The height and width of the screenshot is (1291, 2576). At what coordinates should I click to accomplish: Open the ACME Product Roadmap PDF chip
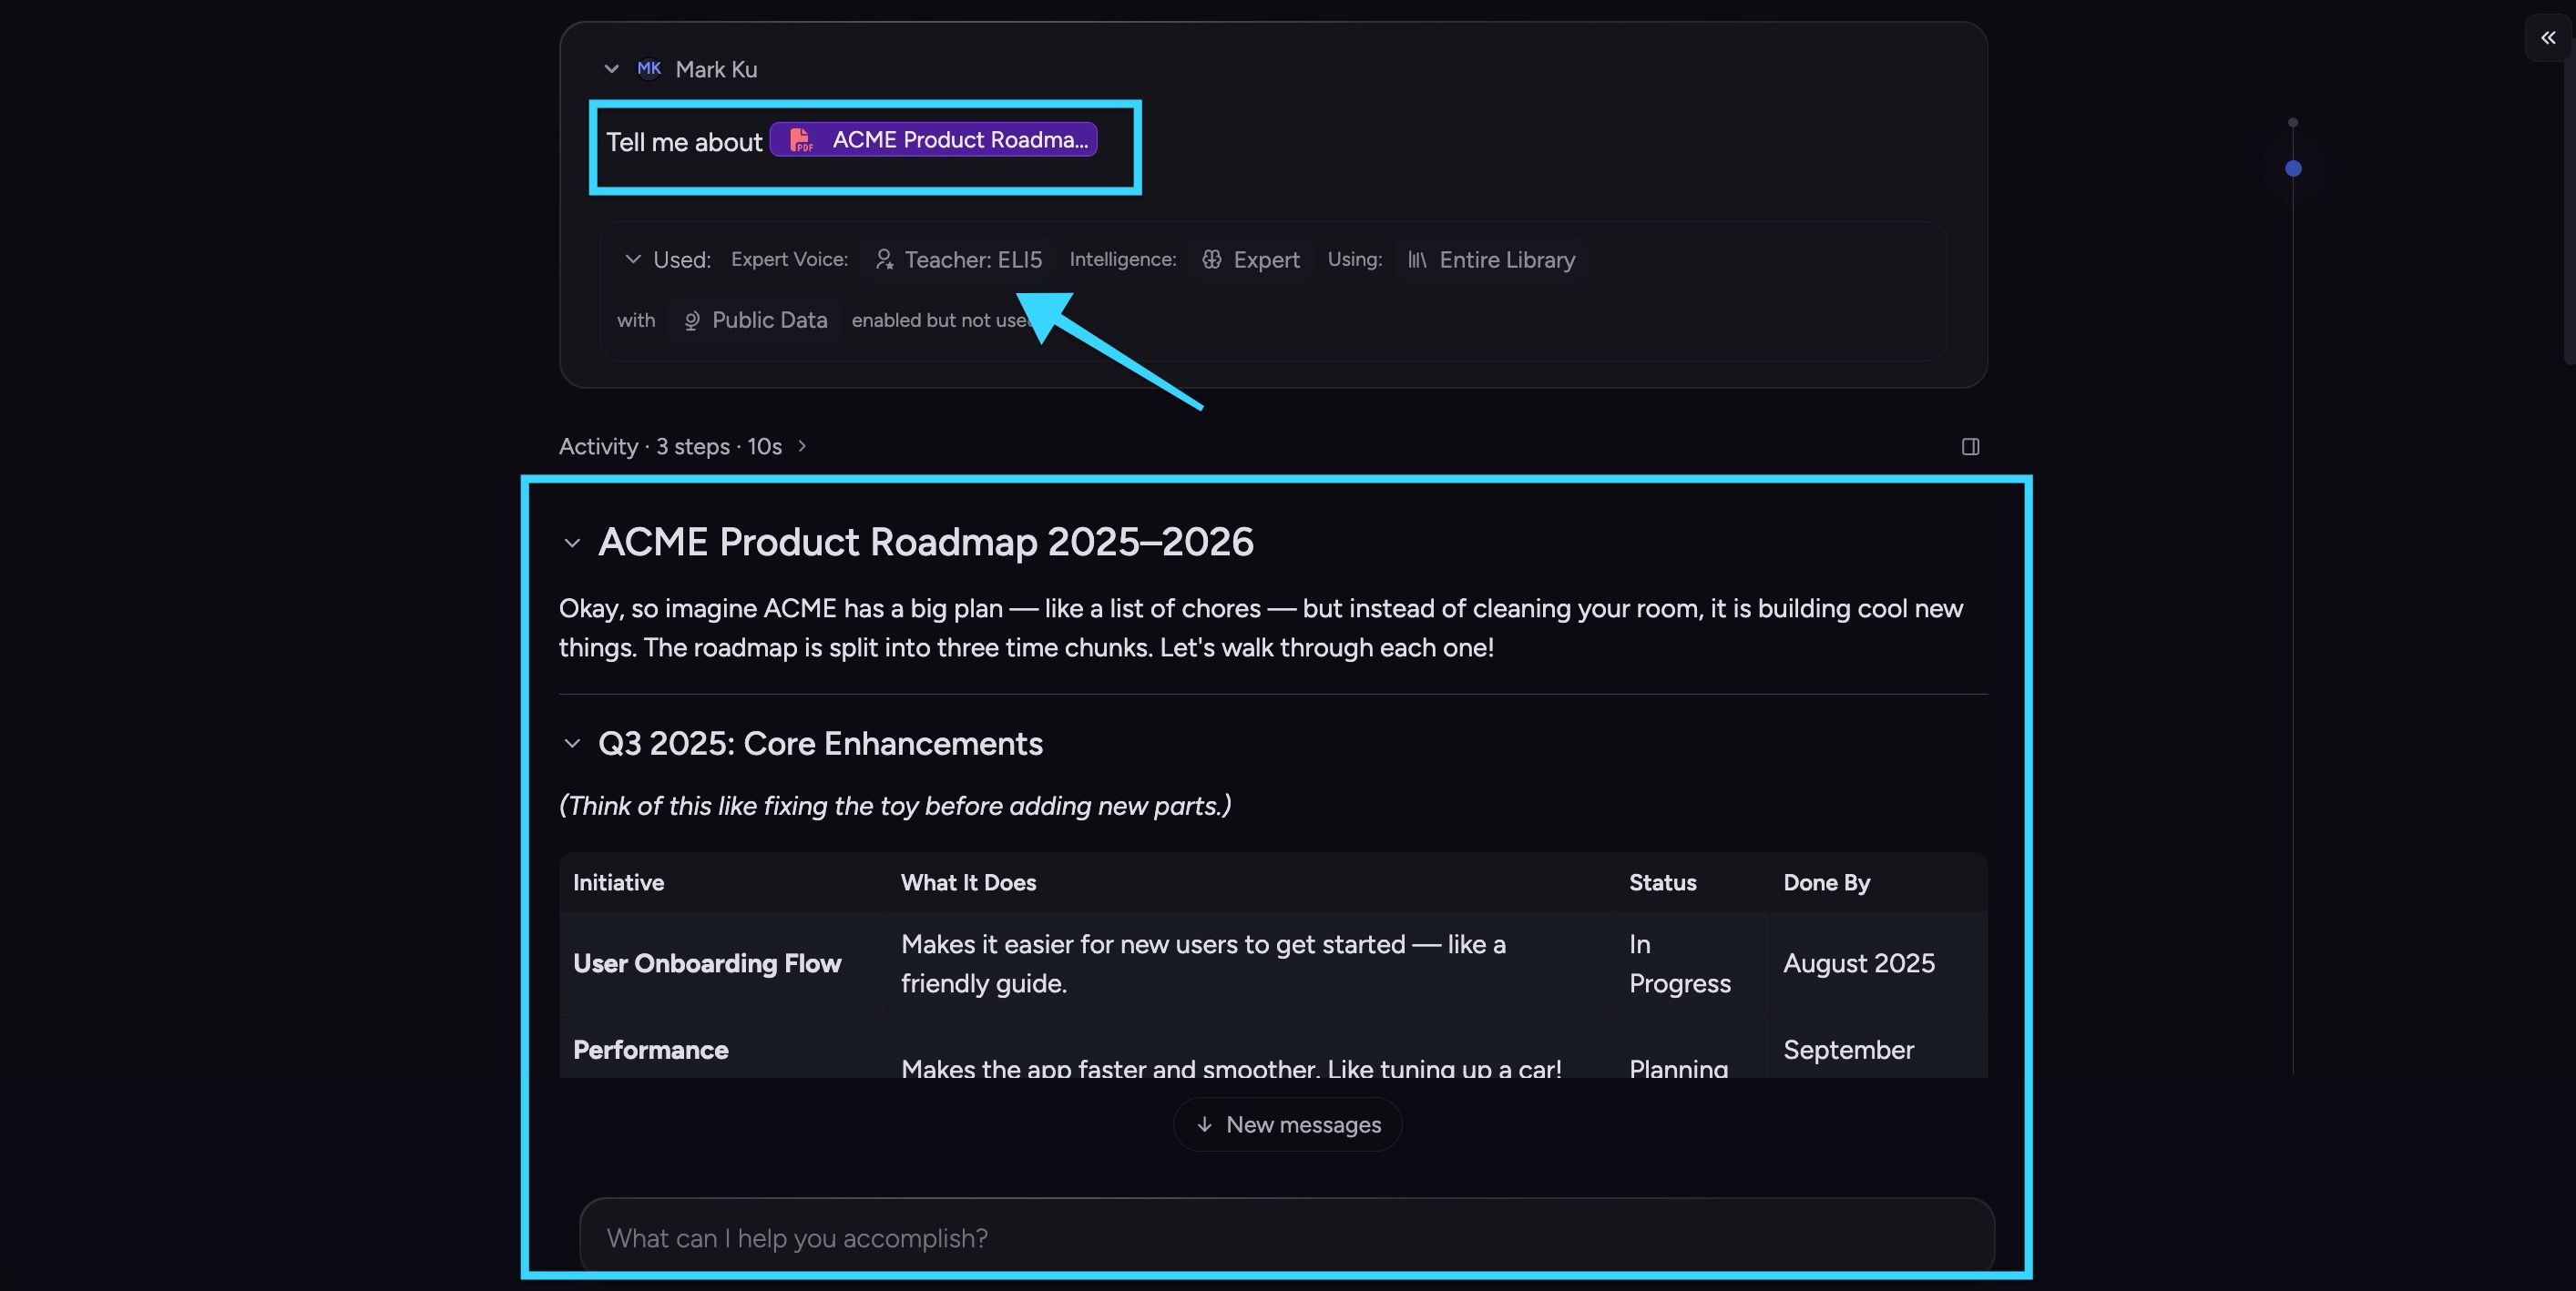933,140
